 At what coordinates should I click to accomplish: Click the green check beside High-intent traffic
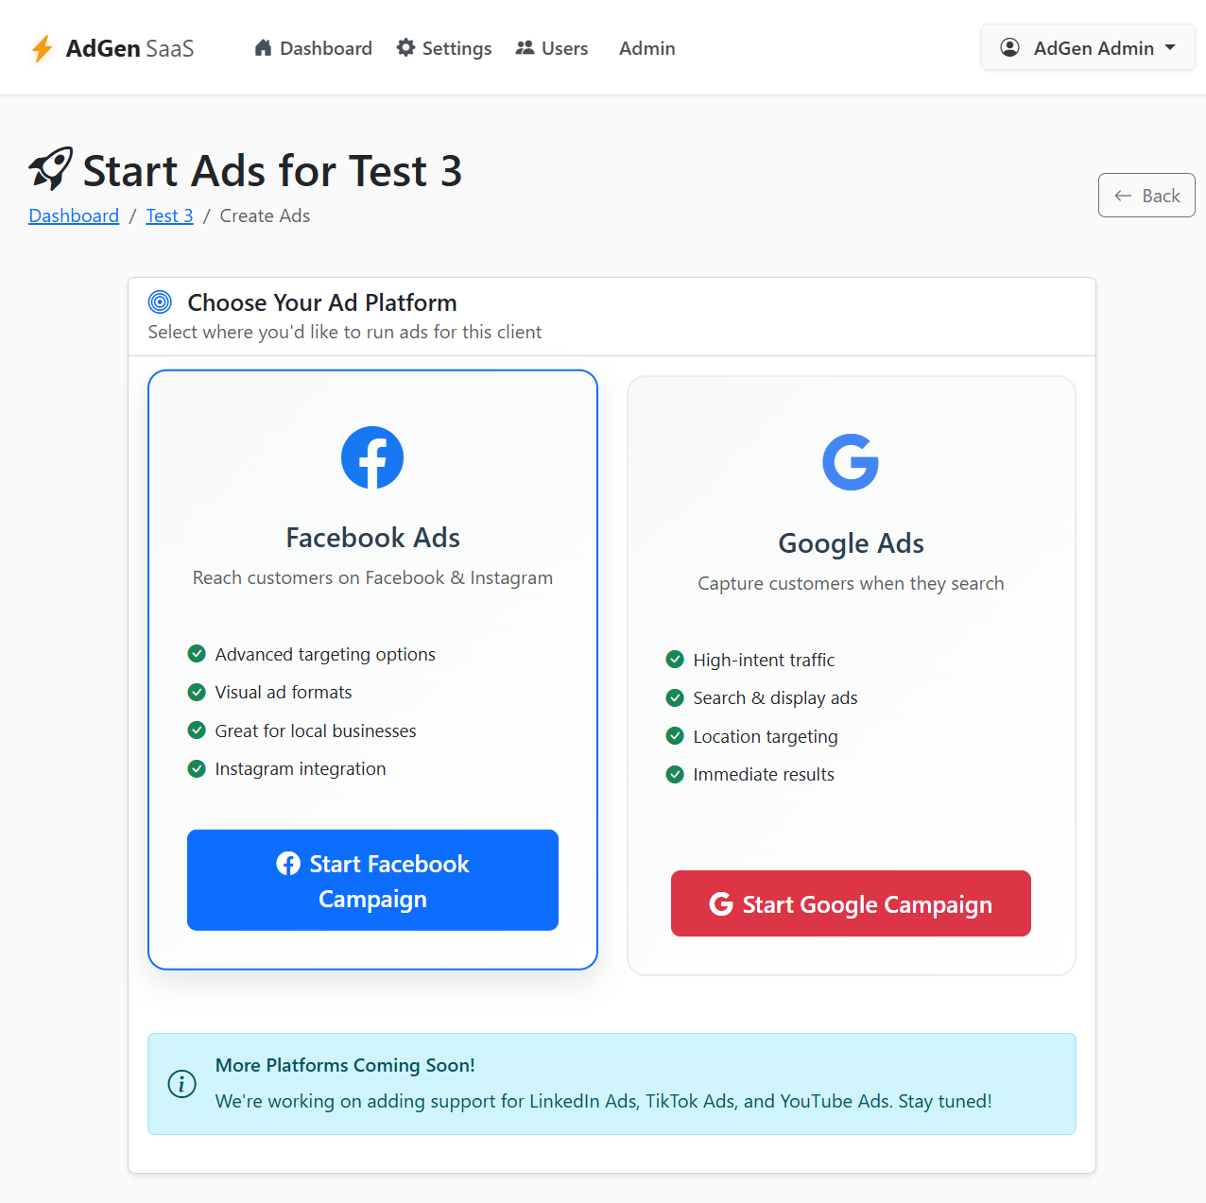click(675, 660)
